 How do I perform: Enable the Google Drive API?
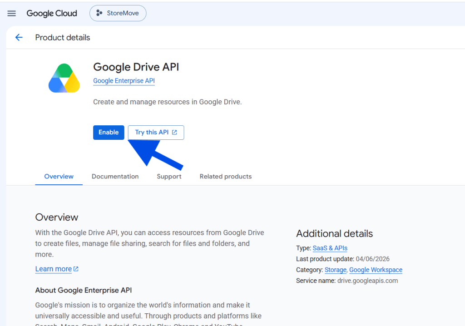click(109, 132)
